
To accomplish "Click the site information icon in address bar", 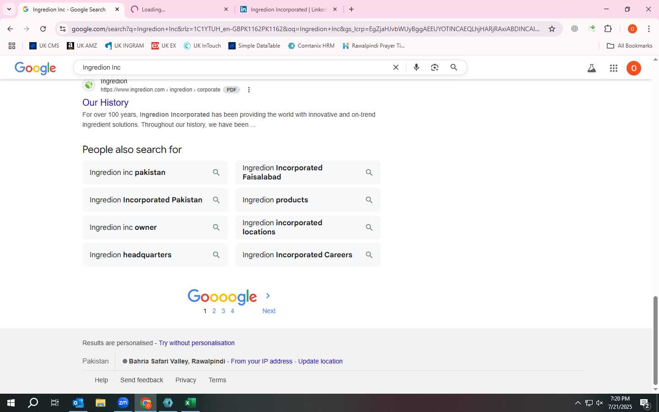I will [63, 29].
